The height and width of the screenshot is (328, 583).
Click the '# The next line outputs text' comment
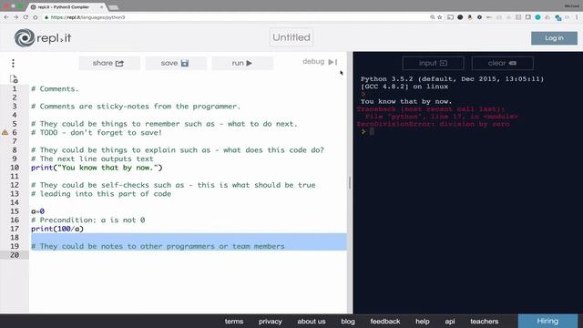click(x=92, y=159)
